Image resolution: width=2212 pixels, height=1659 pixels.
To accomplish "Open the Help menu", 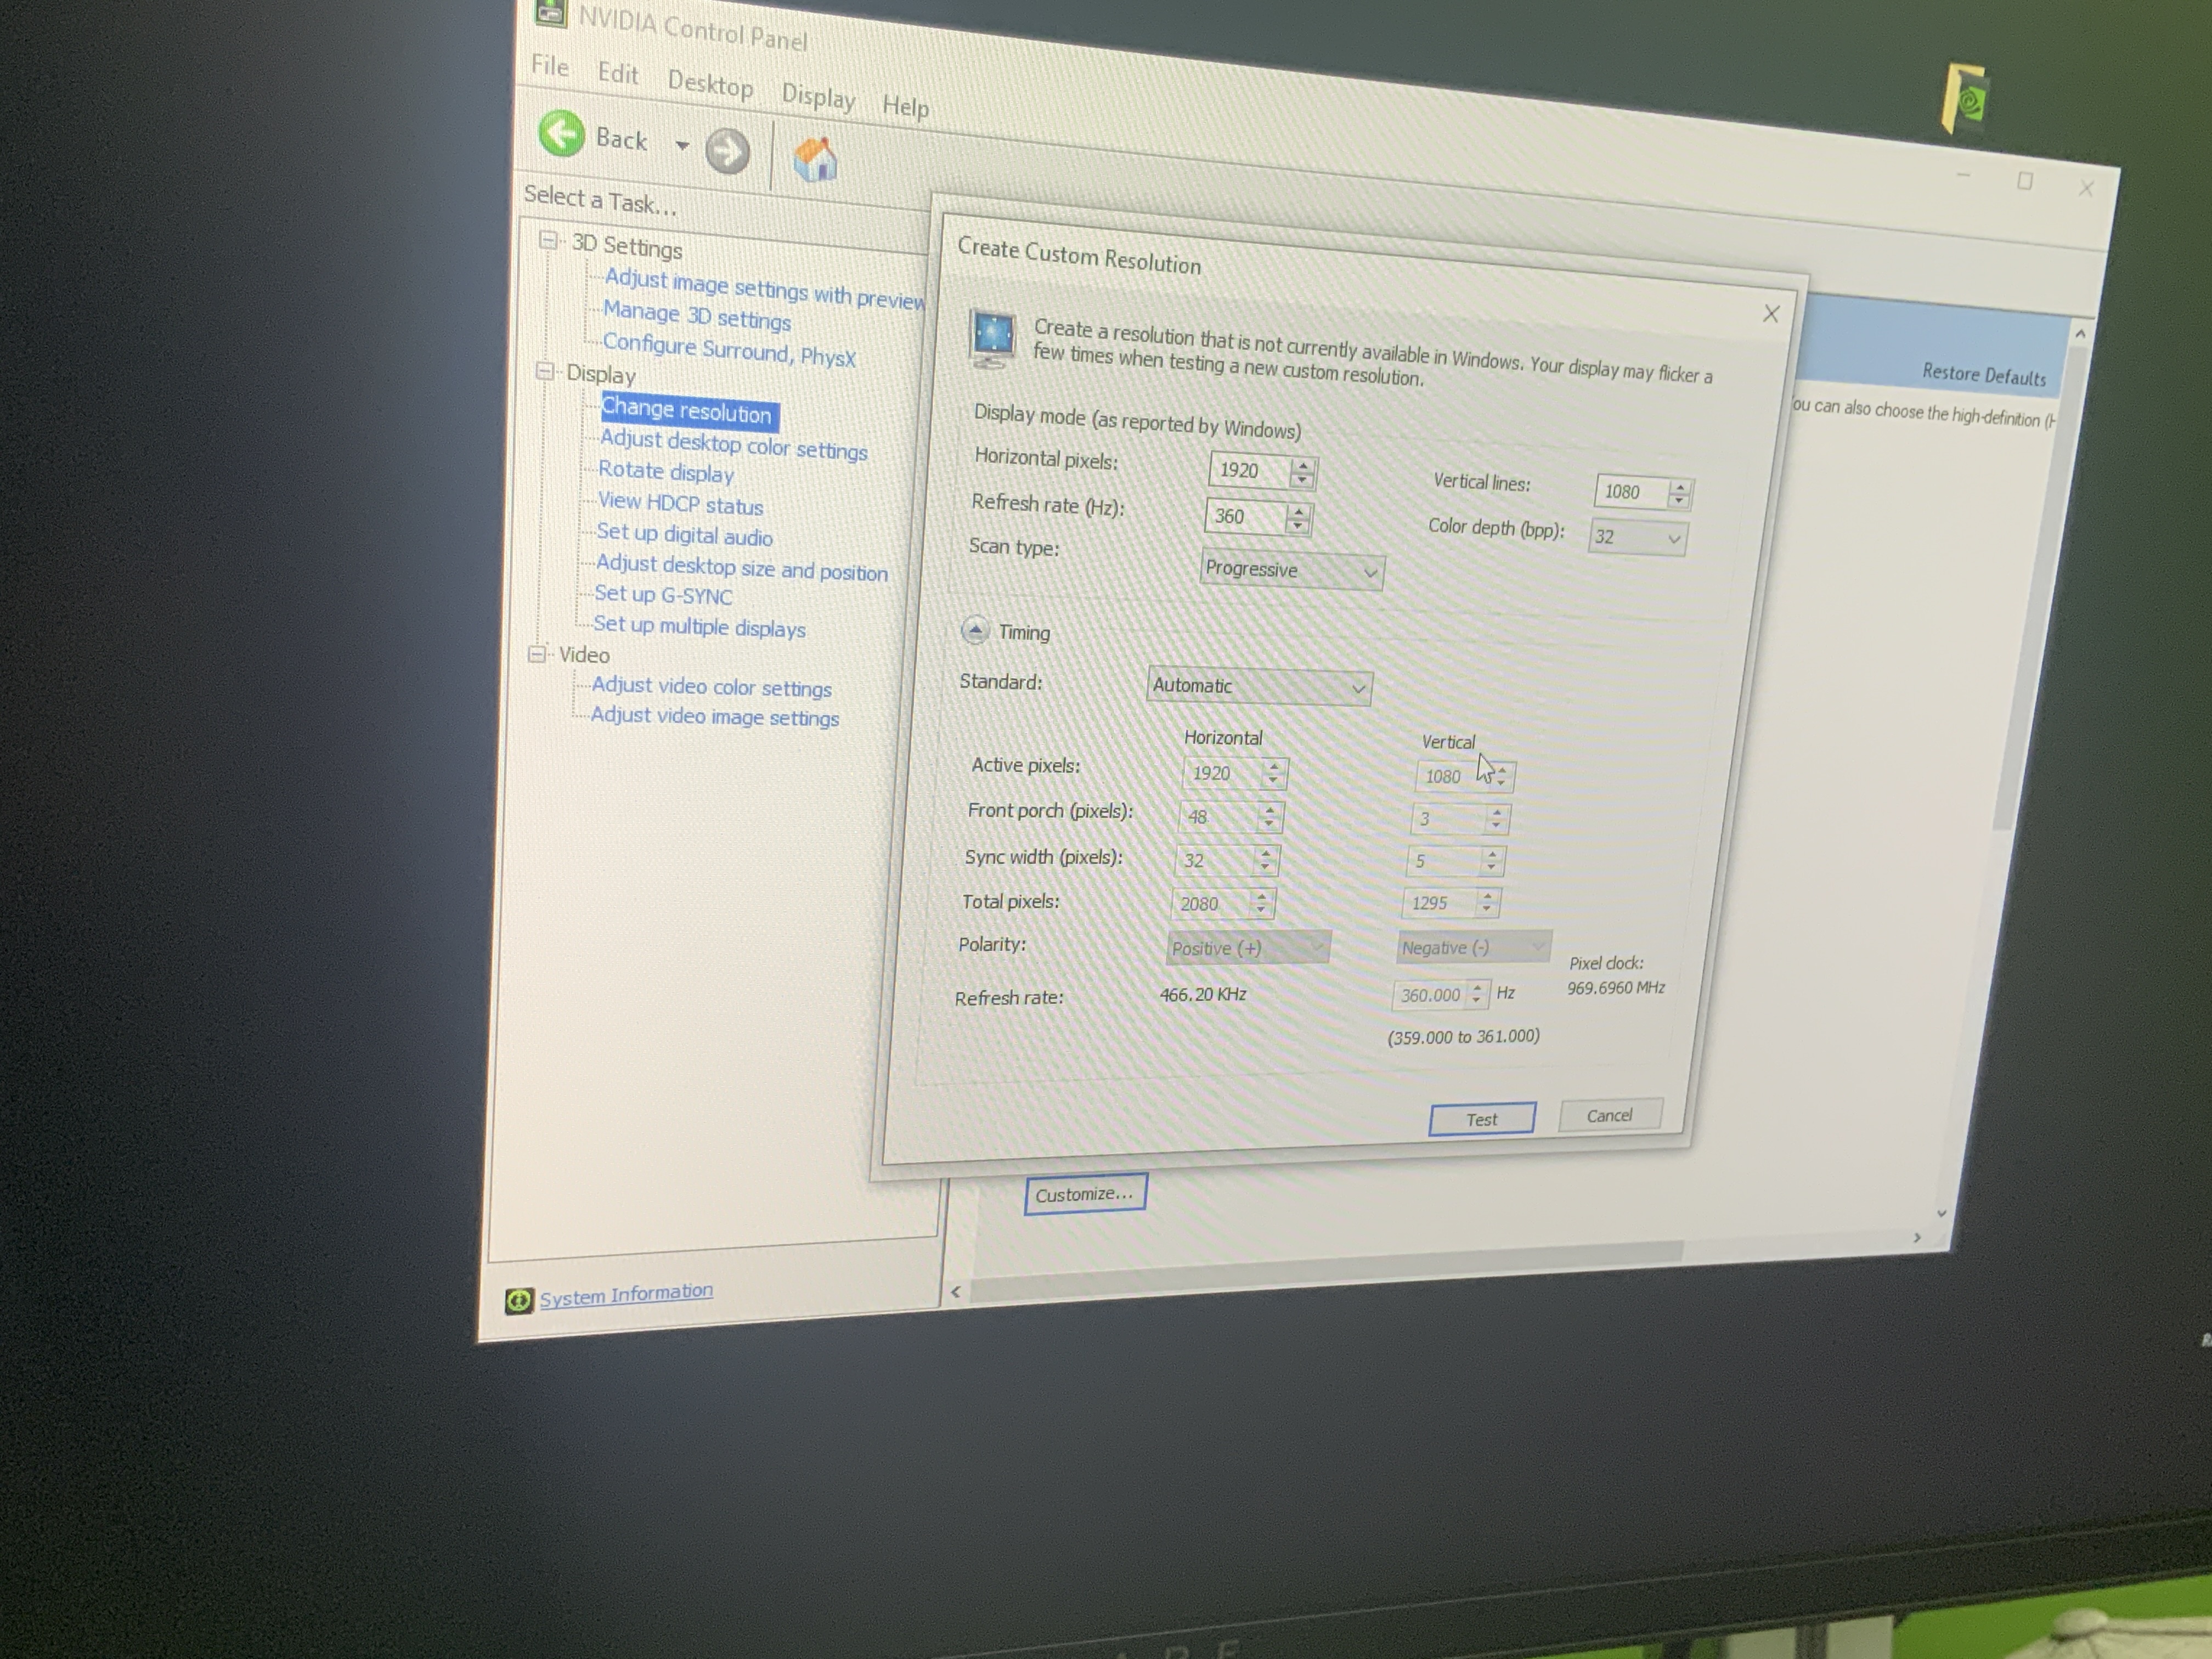I will (x=905, y=106).
